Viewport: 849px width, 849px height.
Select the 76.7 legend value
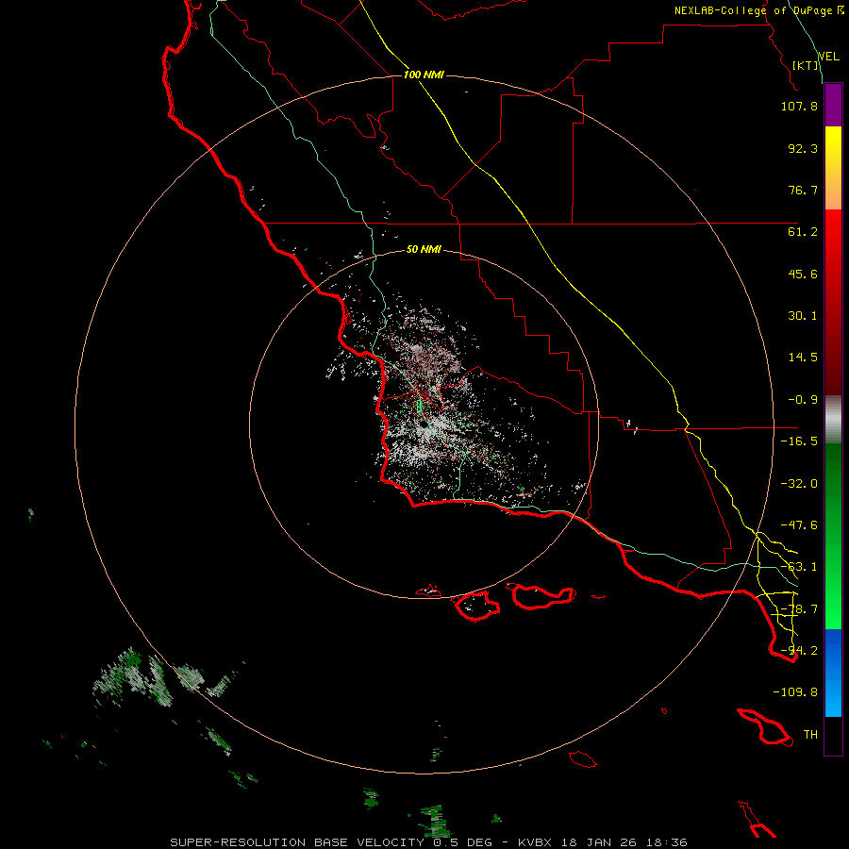pos(803,190)
